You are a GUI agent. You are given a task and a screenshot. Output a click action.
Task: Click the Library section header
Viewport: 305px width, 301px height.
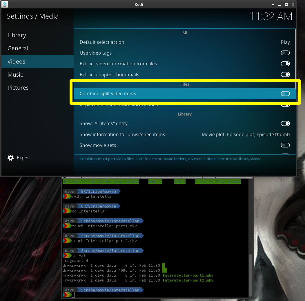(x=185, y=114)
